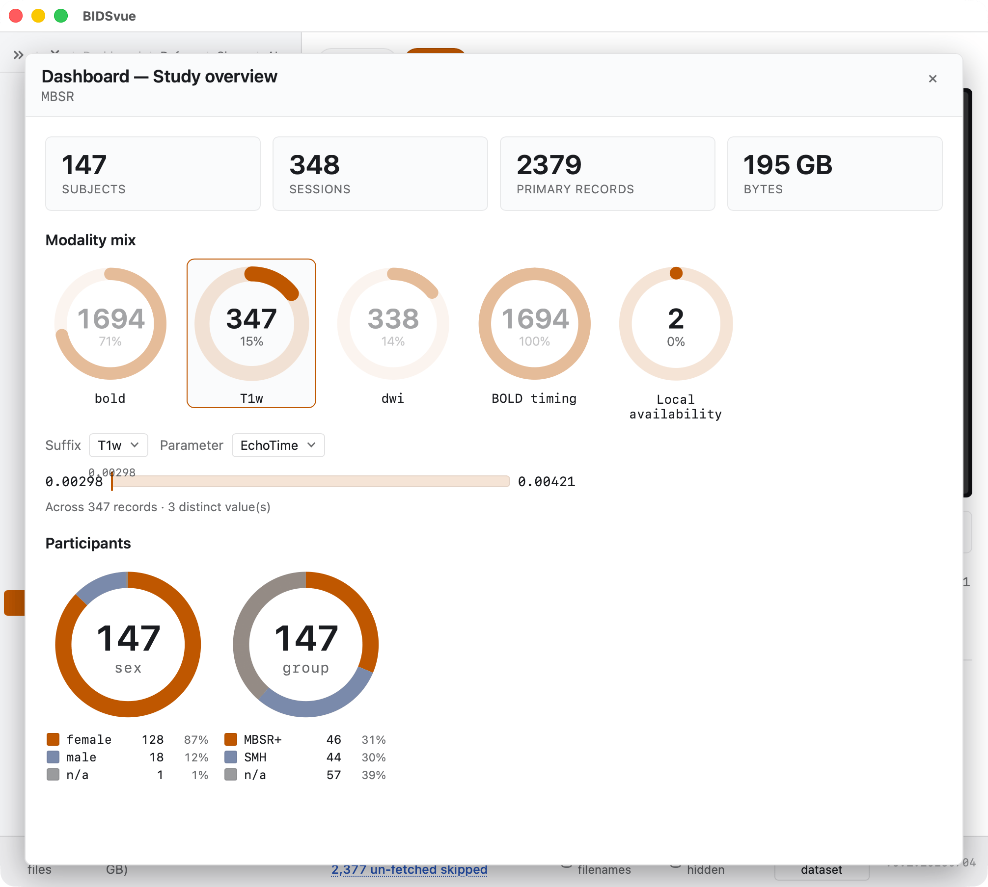Click the 147 Subjects card
Image resolution: width=988 pixels, height=887 pixels.
tap(153, 174)
